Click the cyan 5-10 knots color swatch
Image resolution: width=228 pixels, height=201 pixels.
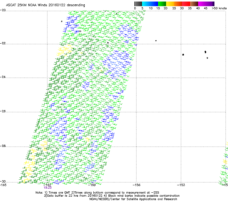pyautogui.click(x=146, y=4)
